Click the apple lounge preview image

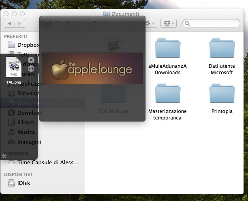point(92,68)
